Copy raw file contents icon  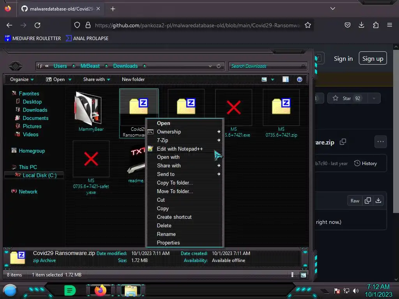368,201
